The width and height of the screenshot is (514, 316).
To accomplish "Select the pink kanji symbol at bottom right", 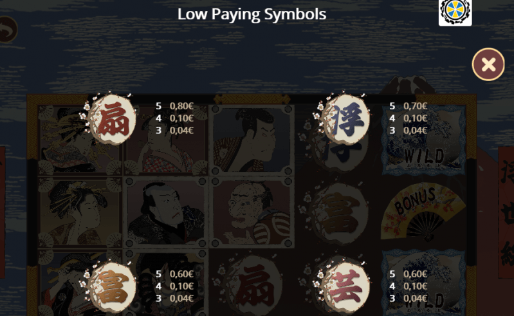I will [x=346, y=287].
